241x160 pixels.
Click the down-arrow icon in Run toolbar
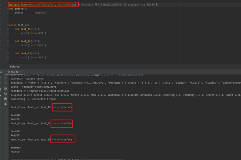6,83
